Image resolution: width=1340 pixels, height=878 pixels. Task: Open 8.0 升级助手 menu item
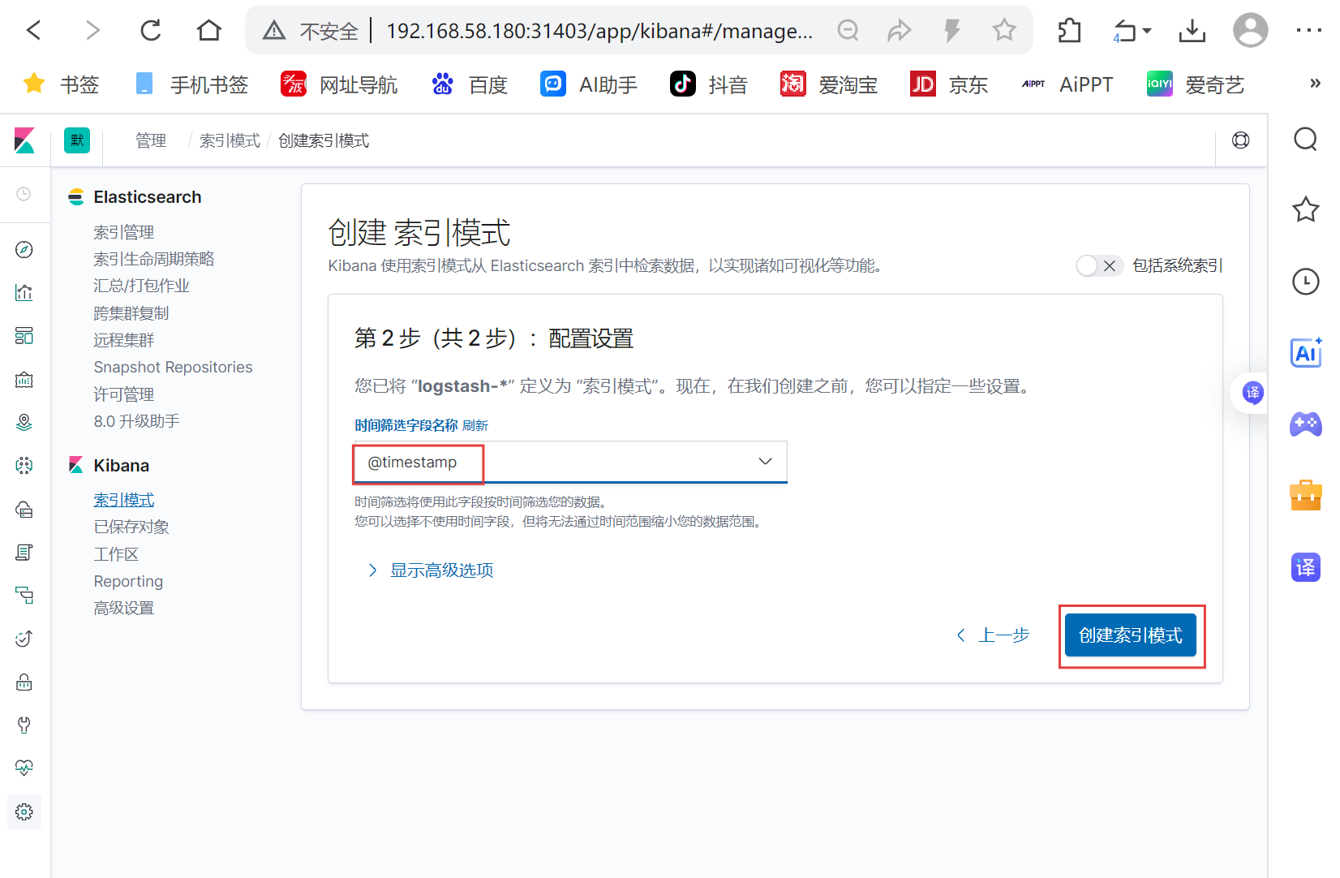(x=137, y=421)
